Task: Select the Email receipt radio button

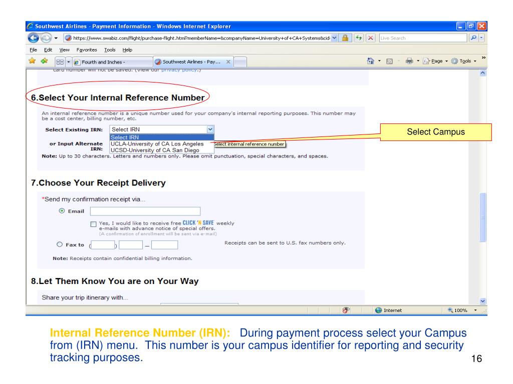Action: (61, 211)
